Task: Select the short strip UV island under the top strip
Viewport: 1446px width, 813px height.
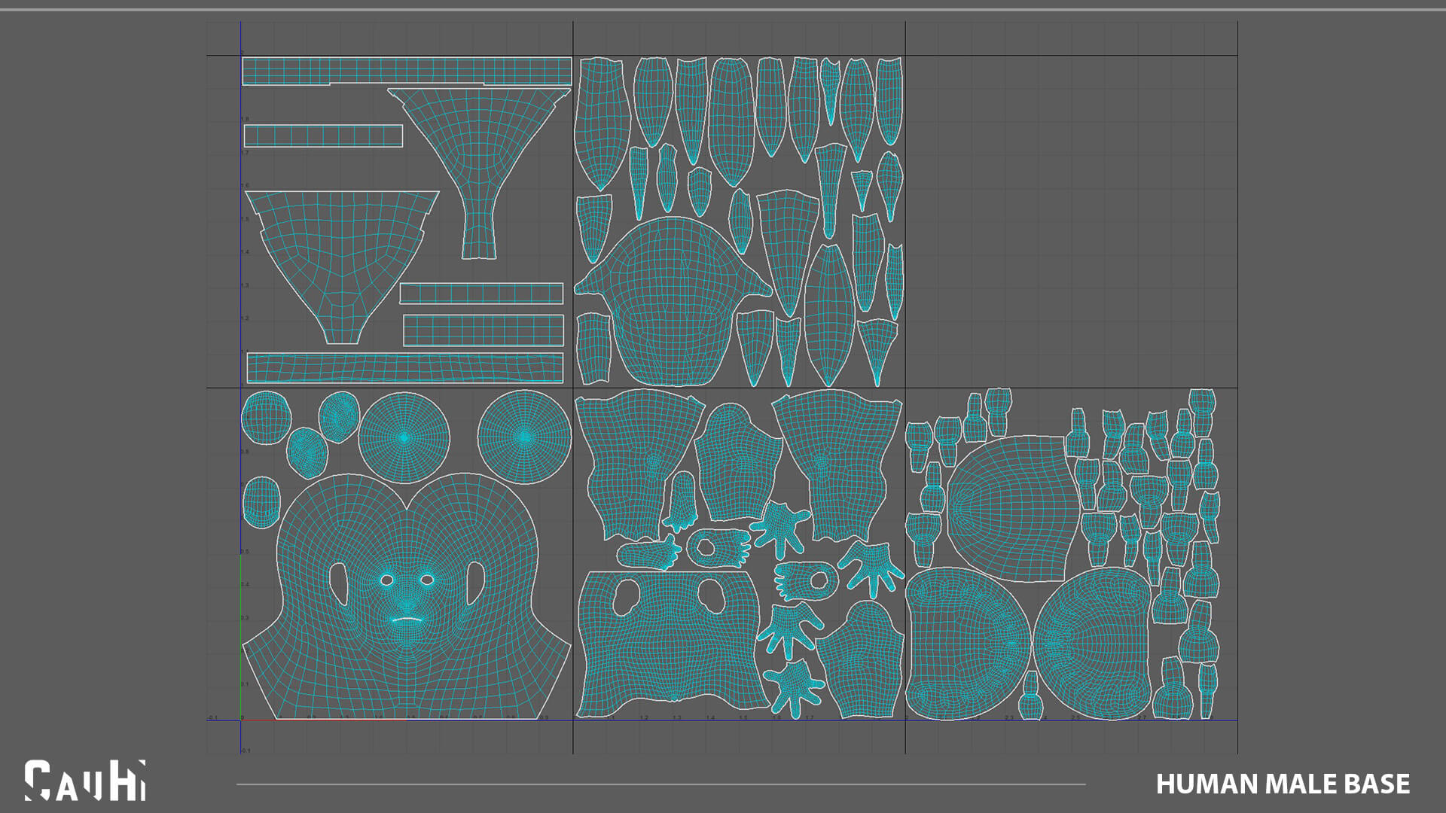Action: point(323,135)
